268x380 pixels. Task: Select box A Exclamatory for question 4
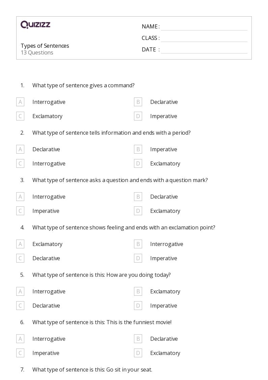20,244
